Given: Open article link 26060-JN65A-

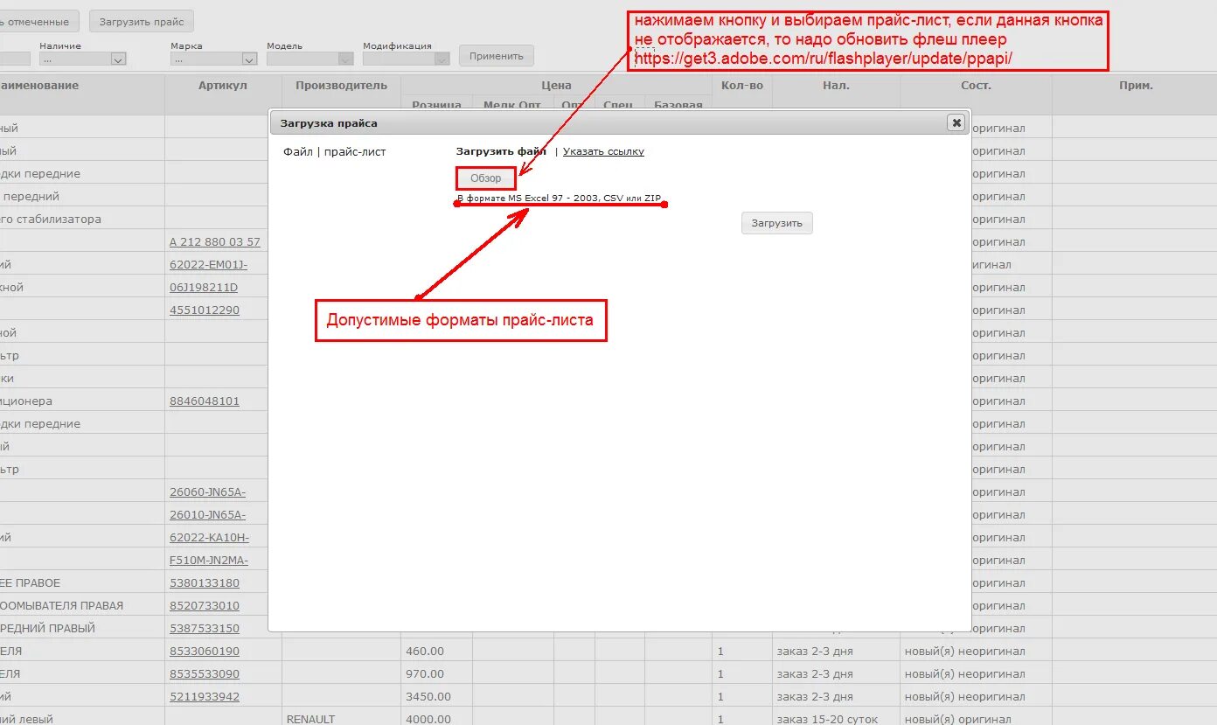Looking at the screenshot, I should [x=208, y=492].
